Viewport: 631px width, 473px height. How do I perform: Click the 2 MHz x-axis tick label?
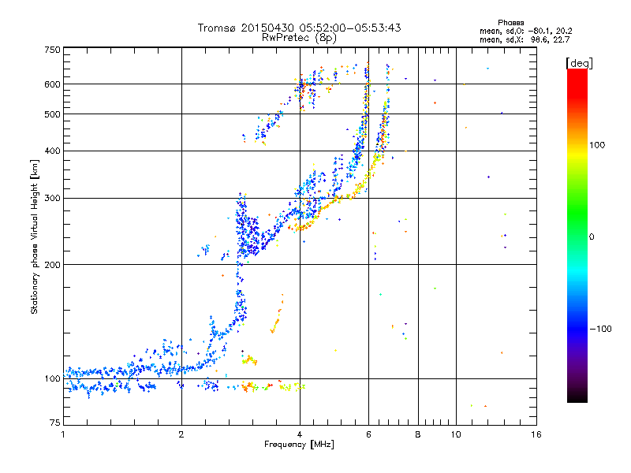click(181, 434)
